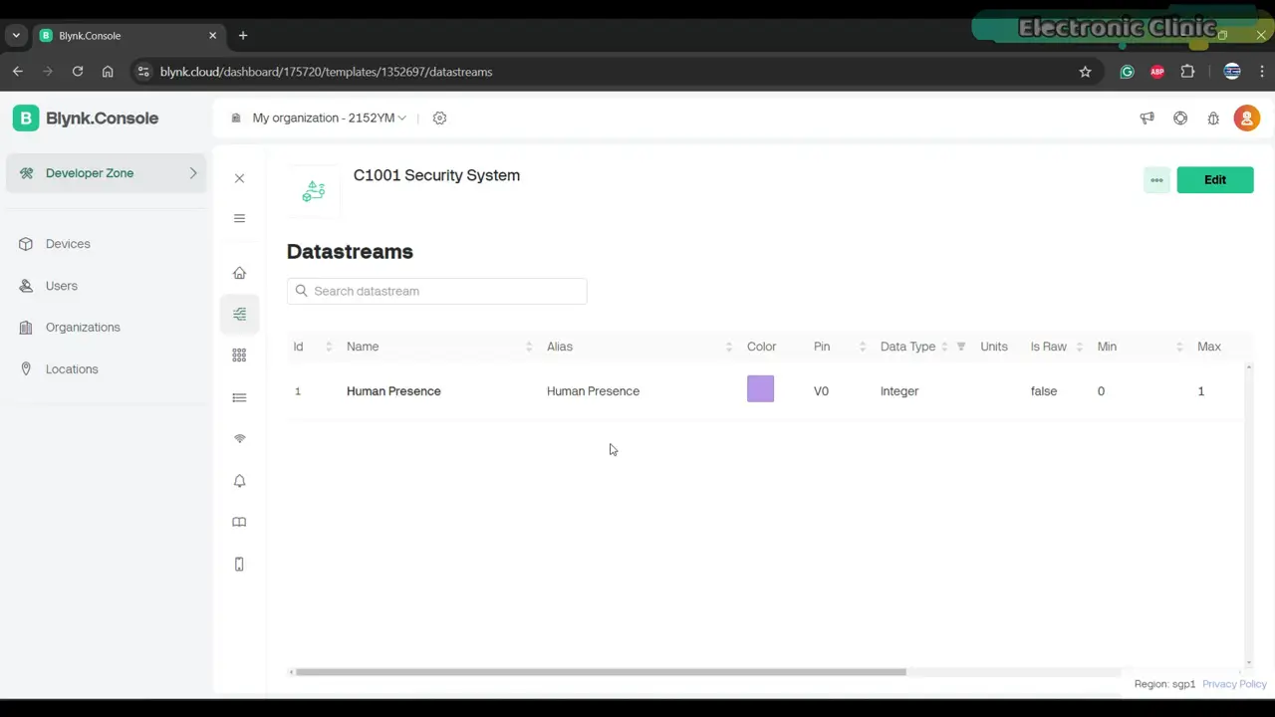The height and width of the screenshot is (717, 1275).
Task: Click the Integer data type cell
Action: coord(899,391)
